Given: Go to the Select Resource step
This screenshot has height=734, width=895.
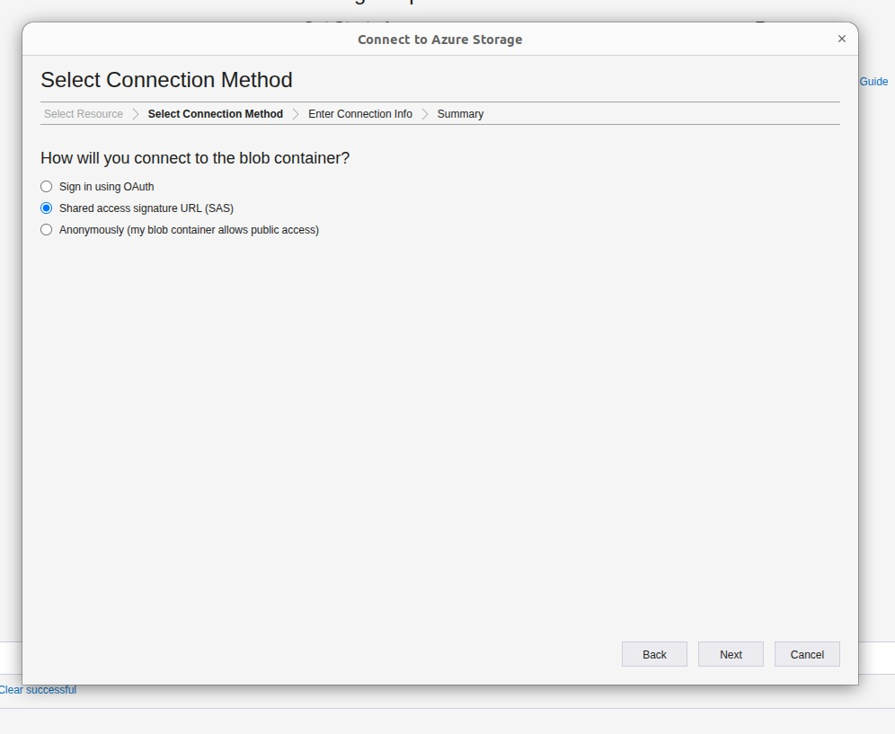Looking at the screenshot, I should coord(84,114).
